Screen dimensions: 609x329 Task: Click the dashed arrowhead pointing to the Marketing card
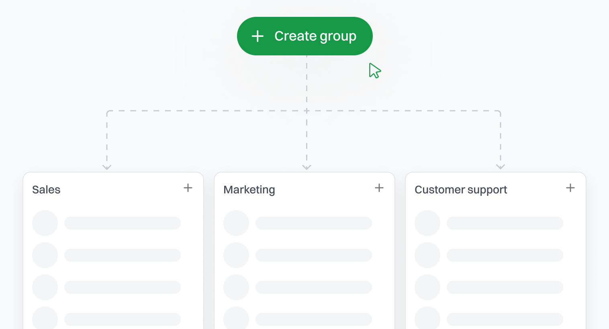point(307,167)
